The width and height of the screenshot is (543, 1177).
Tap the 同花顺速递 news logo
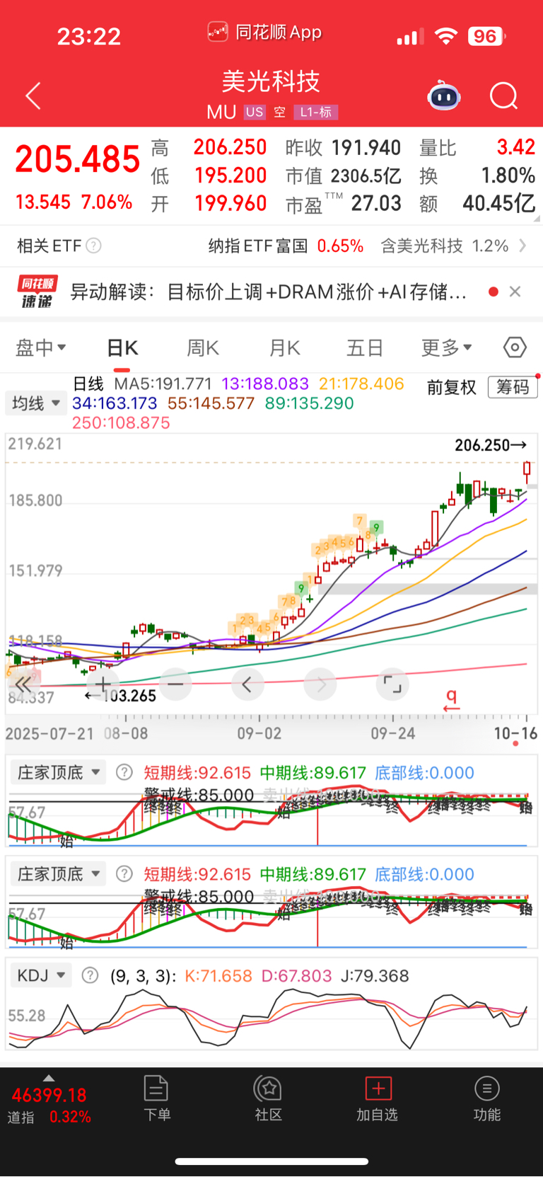(x=37, y=292)
